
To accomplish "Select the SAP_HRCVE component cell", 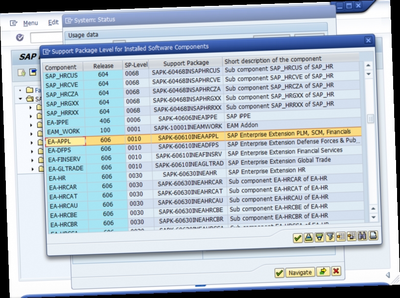I will pos(64,85).
